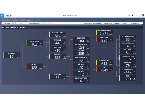Click the down arrow on AM. FUND card

pos(88,60)
